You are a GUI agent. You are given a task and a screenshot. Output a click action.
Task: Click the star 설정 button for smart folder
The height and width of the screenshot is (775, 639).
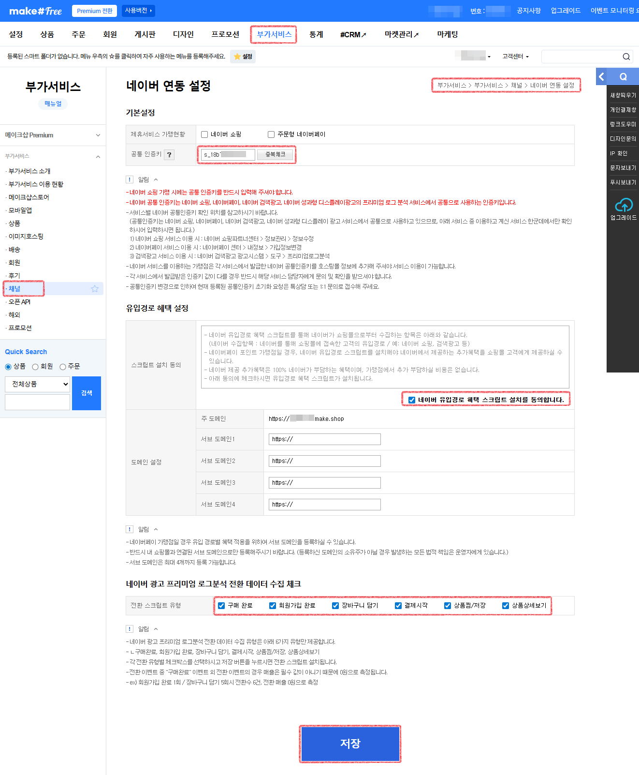[x=243, y=57]
